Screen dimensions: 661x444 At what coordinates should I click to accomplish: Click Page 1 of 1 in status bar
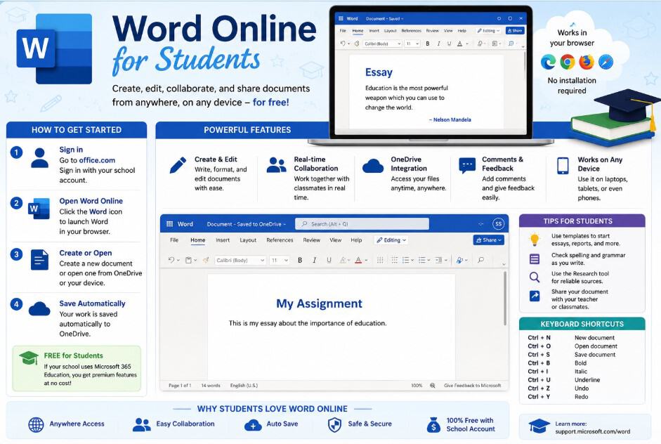click(x=180, y=386)
